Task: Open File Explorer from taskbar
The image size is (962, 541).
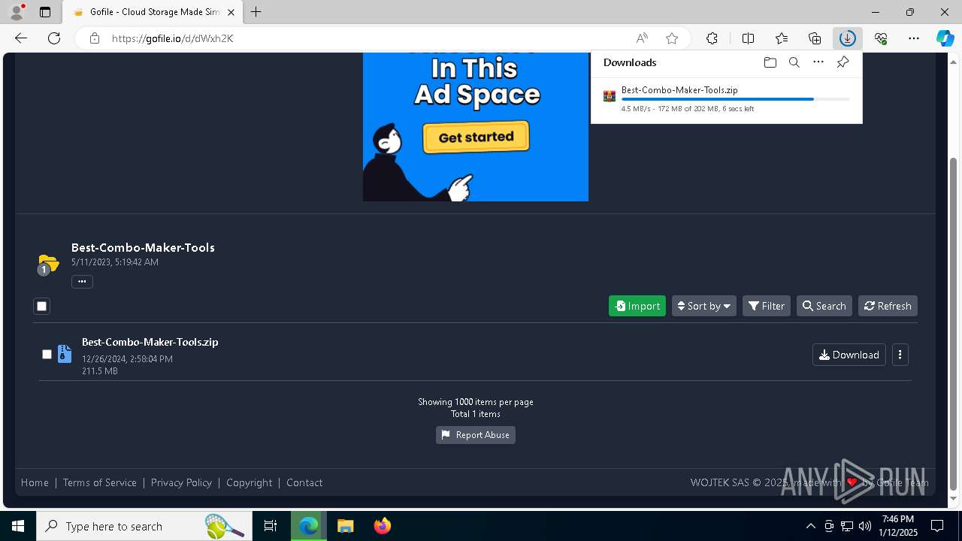Action: tap(345, 526)
